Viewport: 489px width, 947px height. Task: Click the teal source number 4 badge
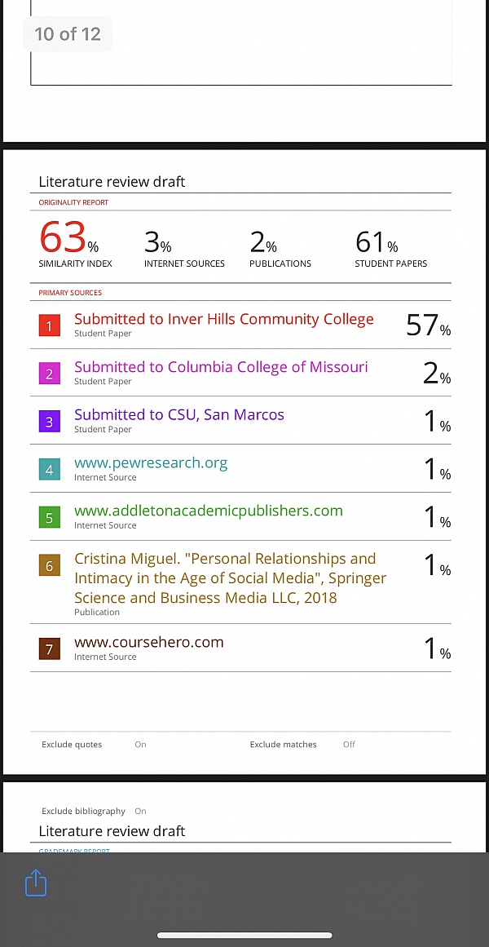point(49,470)
